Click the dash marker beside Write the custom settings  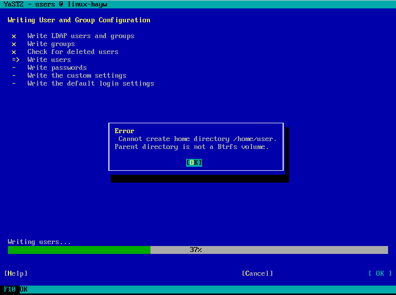pos(14,76)
